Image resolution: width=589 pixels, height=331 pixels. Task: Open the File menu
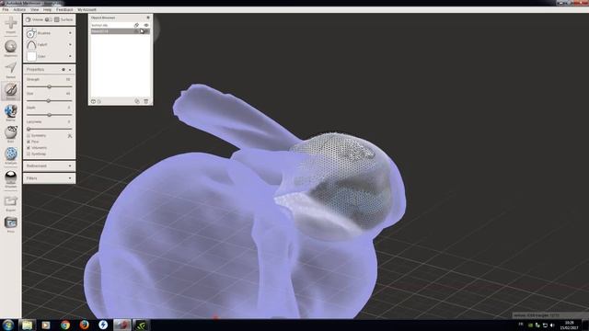pyautogui.click(x=6, y=10)
